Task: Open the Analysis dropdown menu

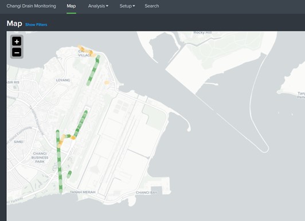Action: coord(98,6)
